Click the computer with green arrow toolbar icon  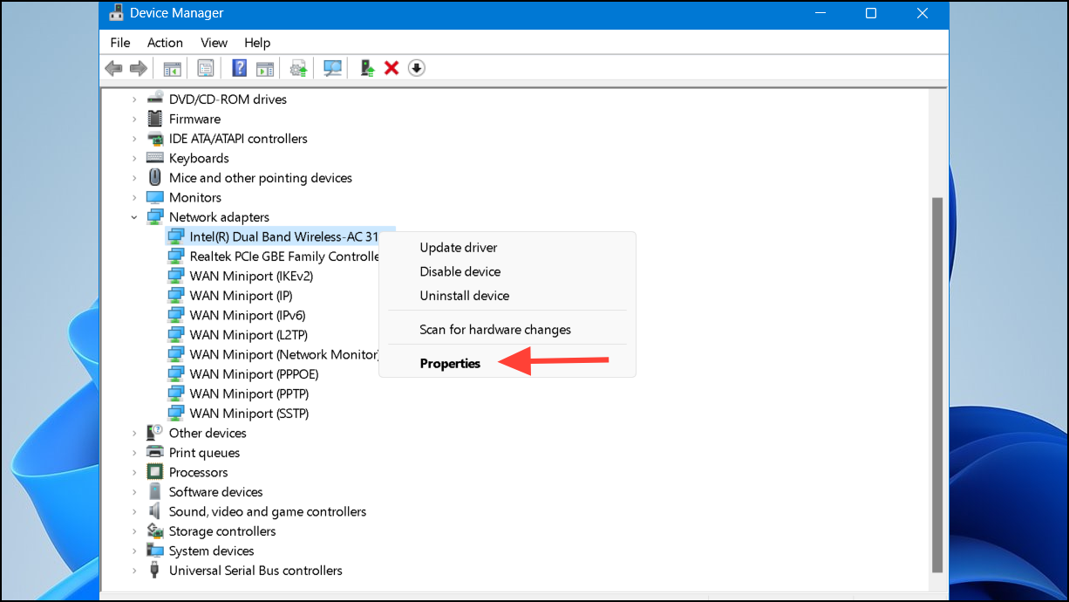pyautogui.click(x=367, y=68)
